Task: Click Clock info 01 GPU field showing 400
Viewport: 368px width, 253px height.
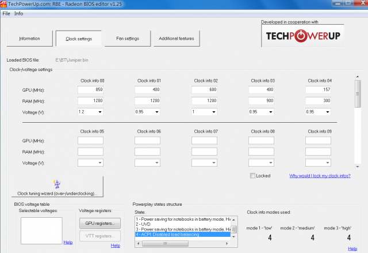Action: click(x=147, y=89)
